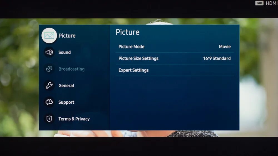This screenshot has height=156, width=278.
Task: Open the General menu label
Action: (66, 86)
